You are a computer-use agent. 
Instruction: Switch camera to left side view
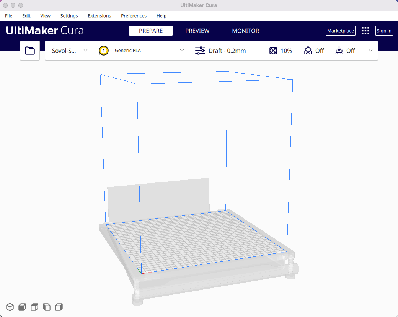(46, 307)
